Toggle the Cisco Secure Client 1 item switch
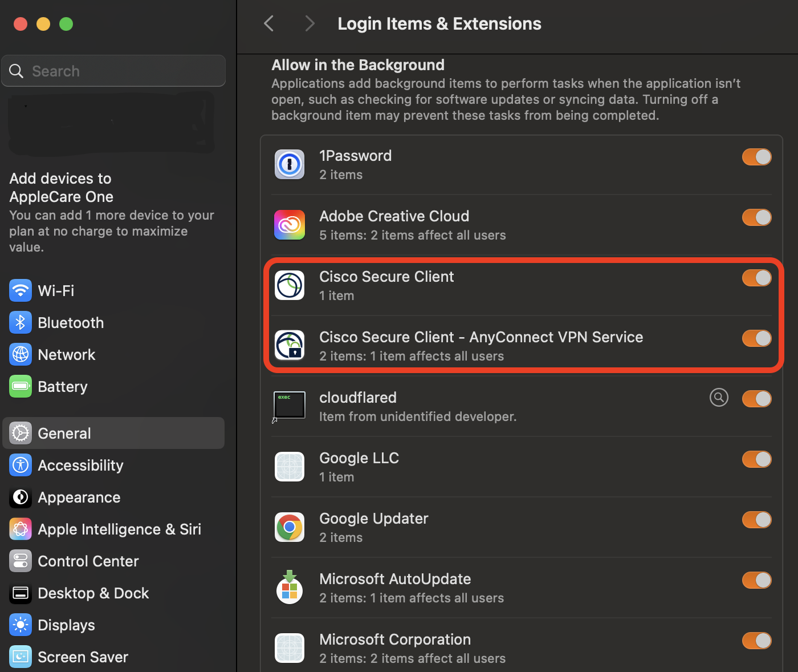Screen dimensions: 798x672 pyautogui.click(x=757, y=278)
